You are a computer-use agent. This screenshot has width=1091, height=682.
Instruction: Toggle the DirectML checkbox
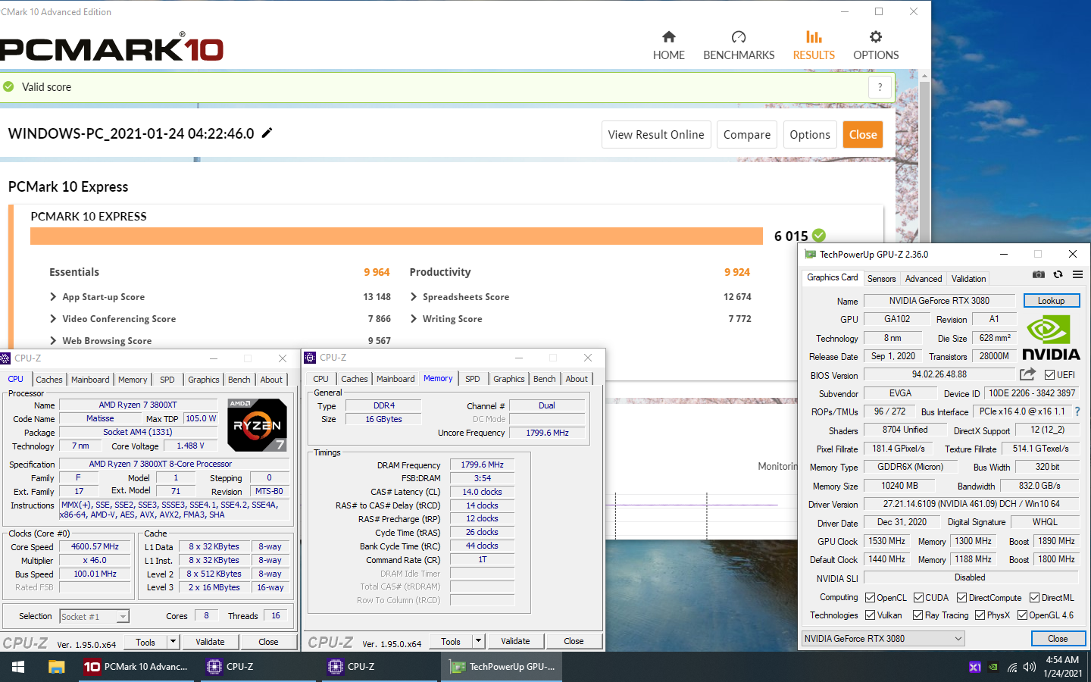tap(1034, 598)
